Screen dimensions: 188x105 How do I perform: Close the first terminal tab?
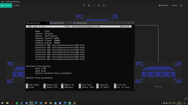48,23
